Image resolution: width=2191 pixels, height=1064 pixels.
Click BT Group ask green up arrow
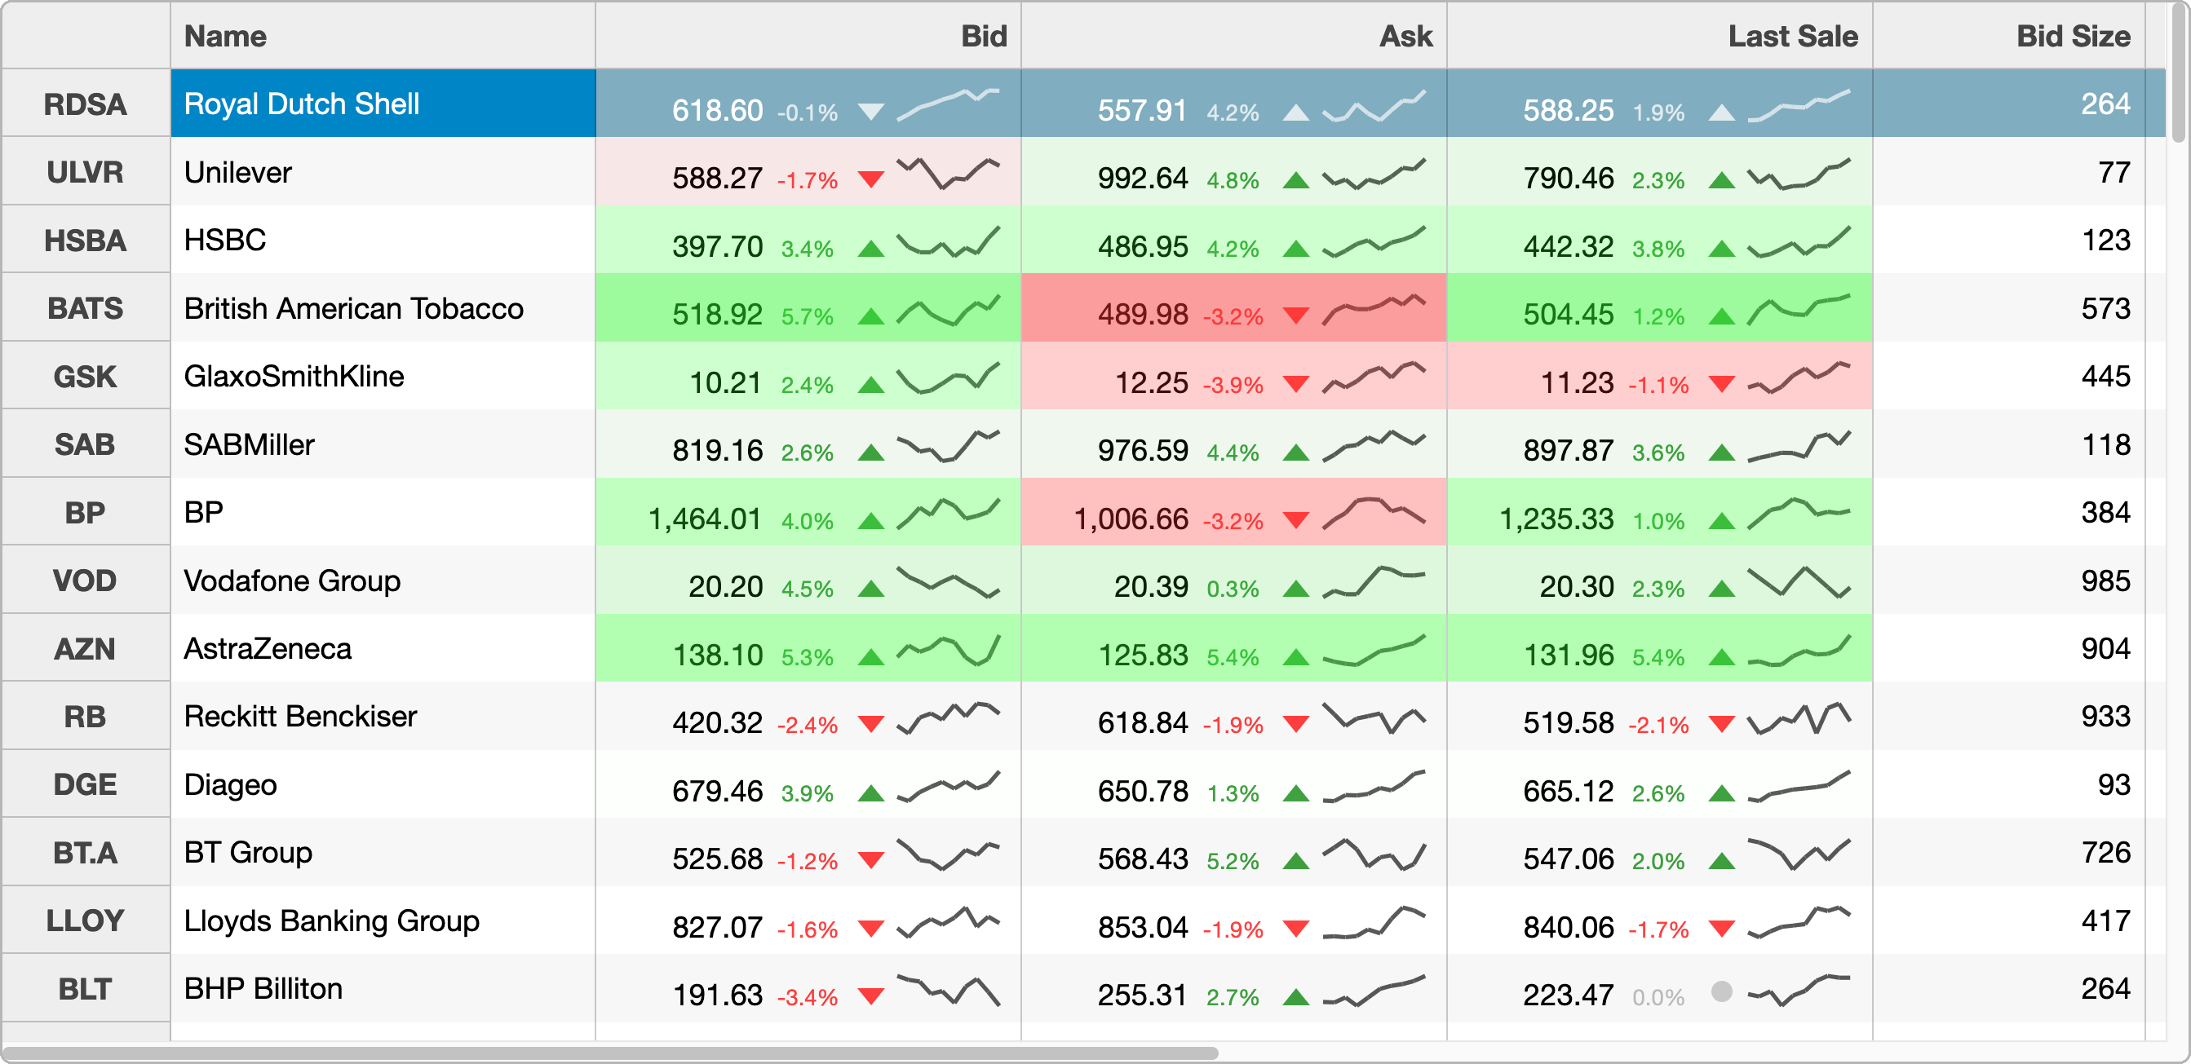tap(1295, 861)
